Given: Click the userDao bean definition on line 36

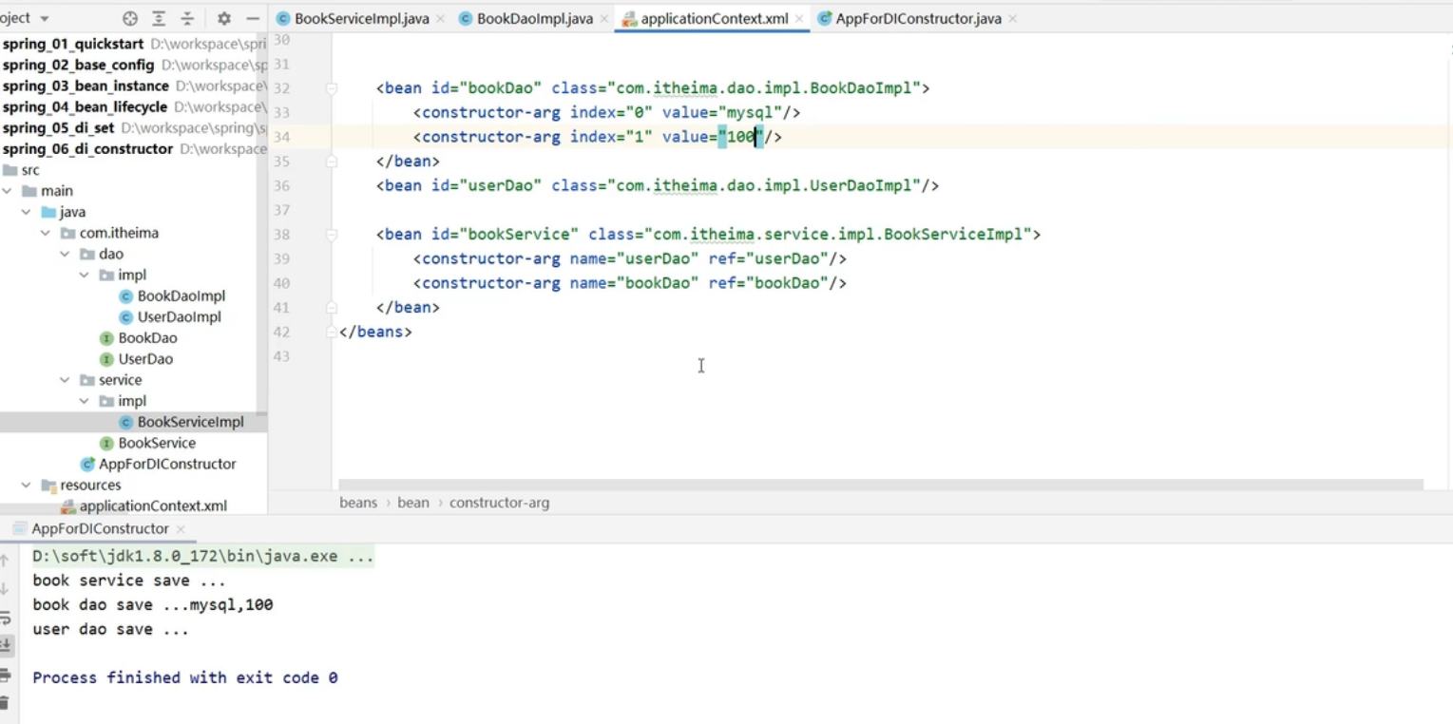Looking at the screenshot, I should click(658, 185).
